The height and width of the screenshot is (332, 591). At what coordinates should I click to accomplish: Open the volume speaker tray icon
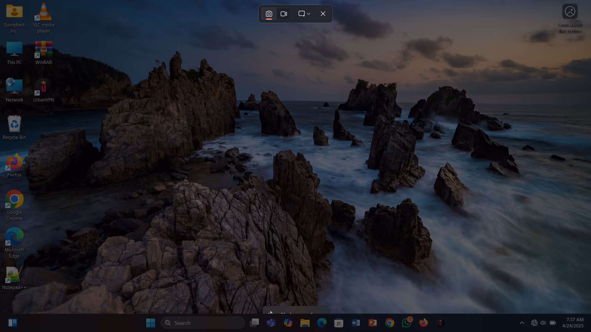click(x=543, y=323)
